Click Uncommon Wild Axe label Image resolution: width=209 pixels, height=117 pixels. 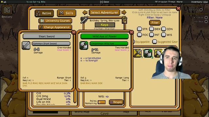pos(109,44)
